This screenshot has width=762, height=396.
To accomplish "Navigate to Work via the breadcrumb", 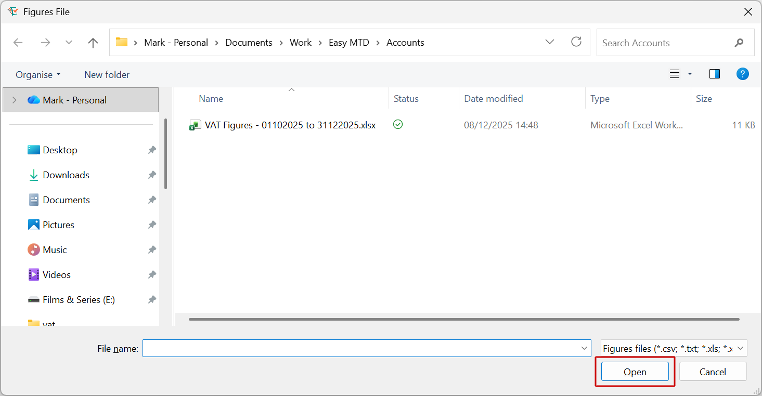I will coord(301,42).
